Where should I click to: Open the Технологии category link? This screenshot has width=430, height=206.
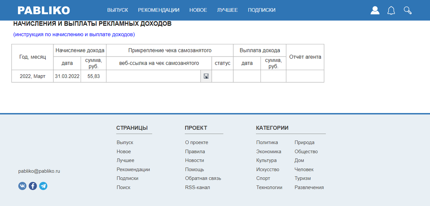[x=269, y=187]
